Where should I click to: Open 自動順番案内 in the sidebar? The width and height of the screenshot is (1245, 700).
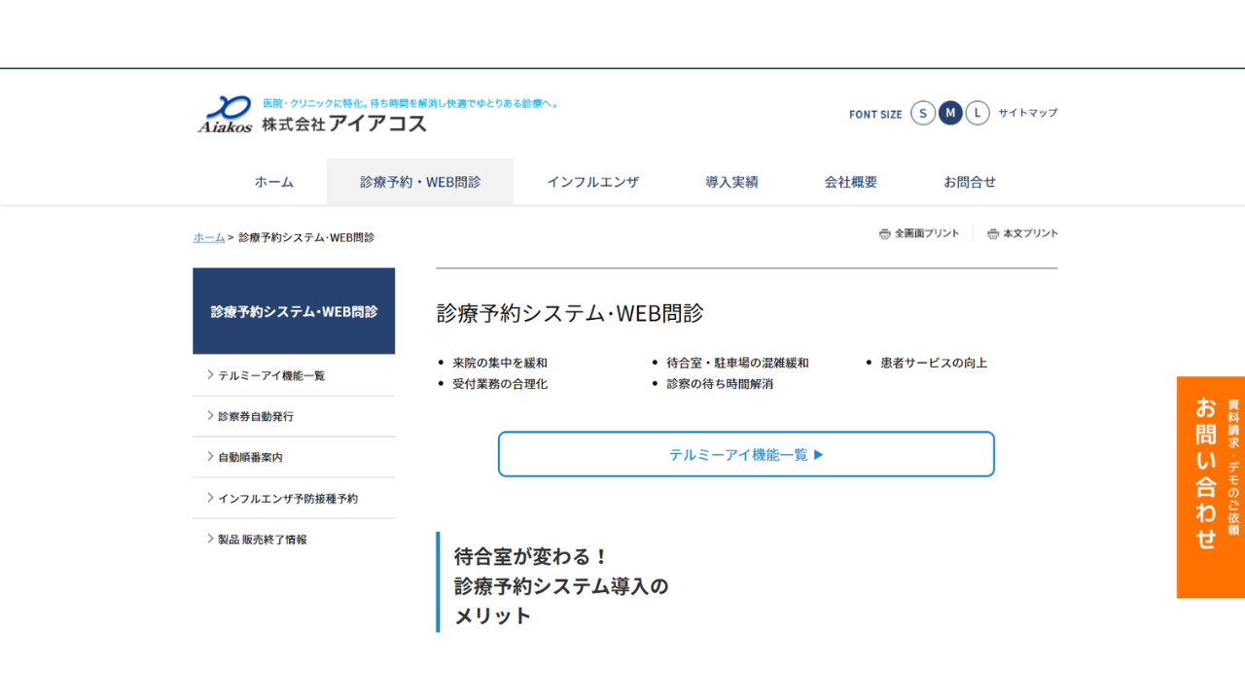294,457
